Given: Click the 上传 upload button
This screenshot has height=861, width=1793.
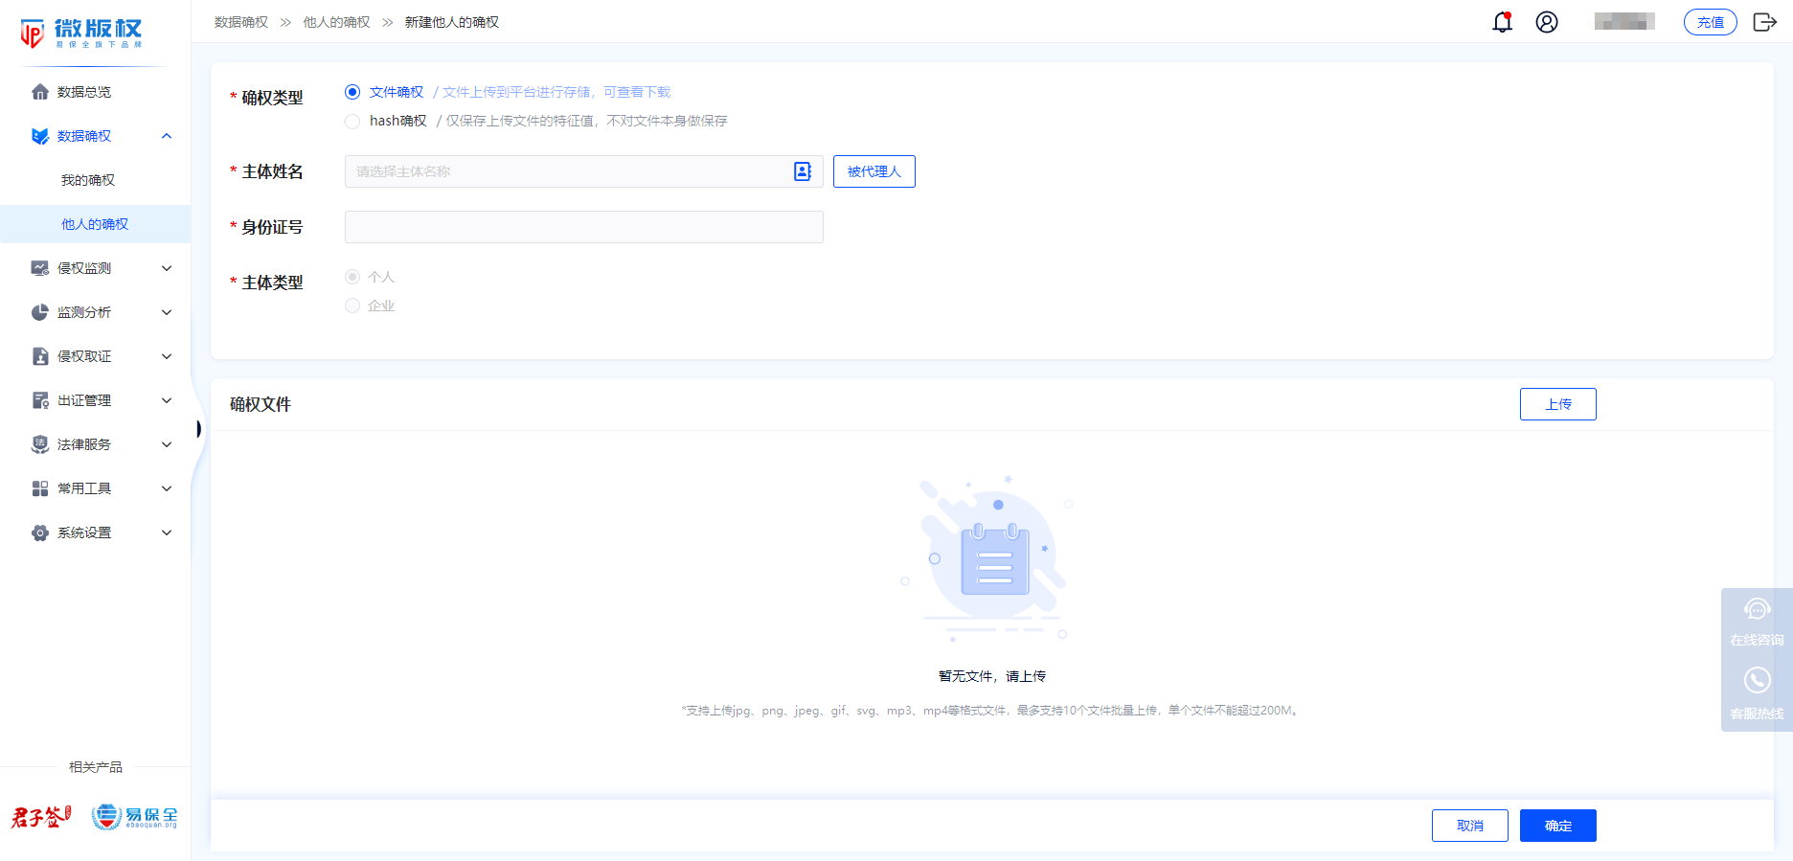Looking at the screenshot, I should tap(1557, 404).
